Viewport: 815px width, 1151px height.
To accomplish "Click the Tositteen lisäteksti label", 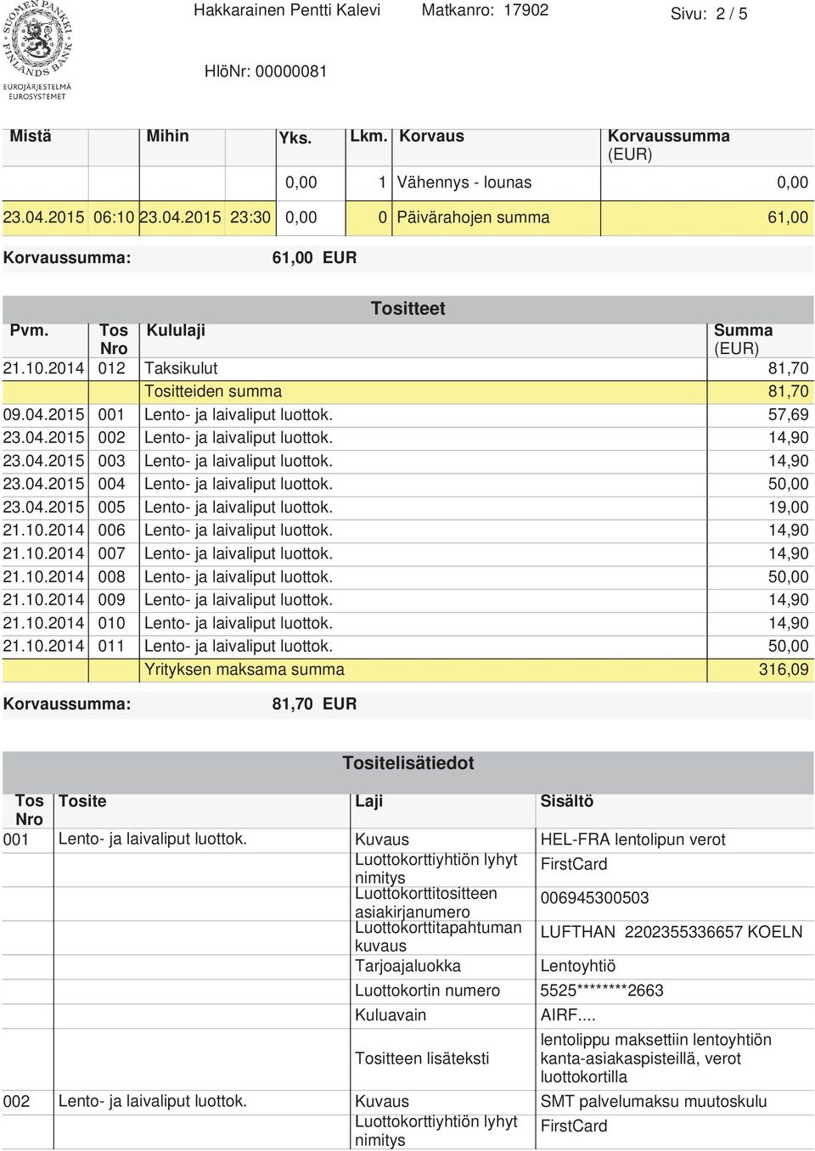I will [422, 1058].
